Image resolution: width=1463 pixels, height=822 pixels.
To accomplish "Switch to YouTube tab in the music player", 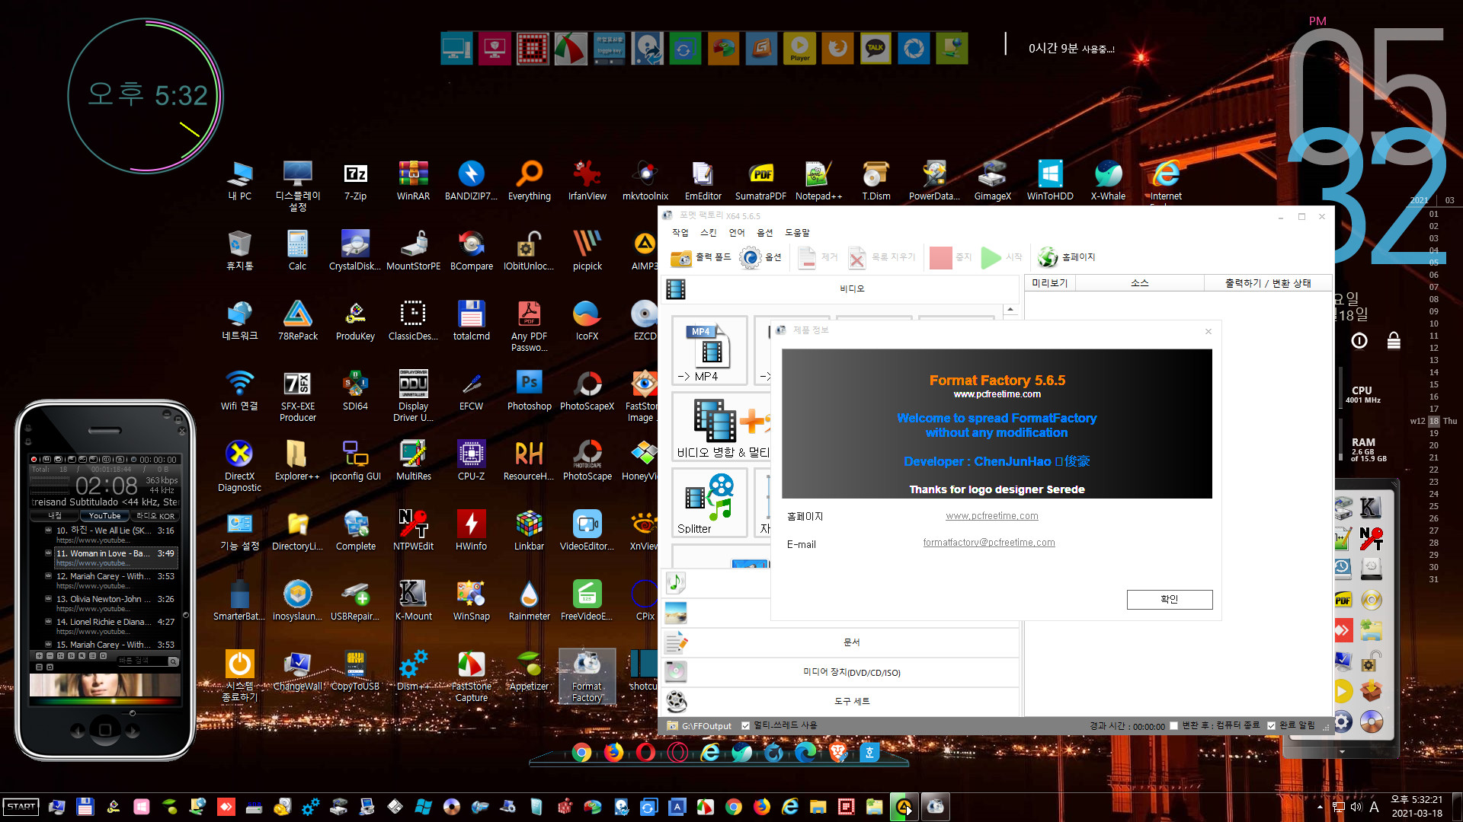I will pyautogui.click(x=105, y=516).
